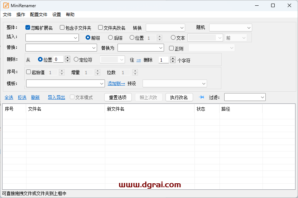Click the 状态 column header
Viewport: 298px width, 198px height.
tap(207, 109)
